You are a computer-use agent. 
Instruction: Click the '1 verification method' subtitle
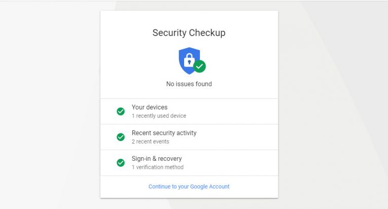[158, 167]
